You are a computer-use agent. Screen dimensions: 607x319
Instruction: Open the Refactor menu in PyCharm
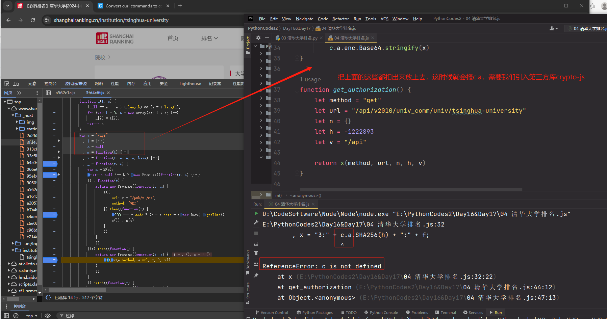(x=340, y=19)
